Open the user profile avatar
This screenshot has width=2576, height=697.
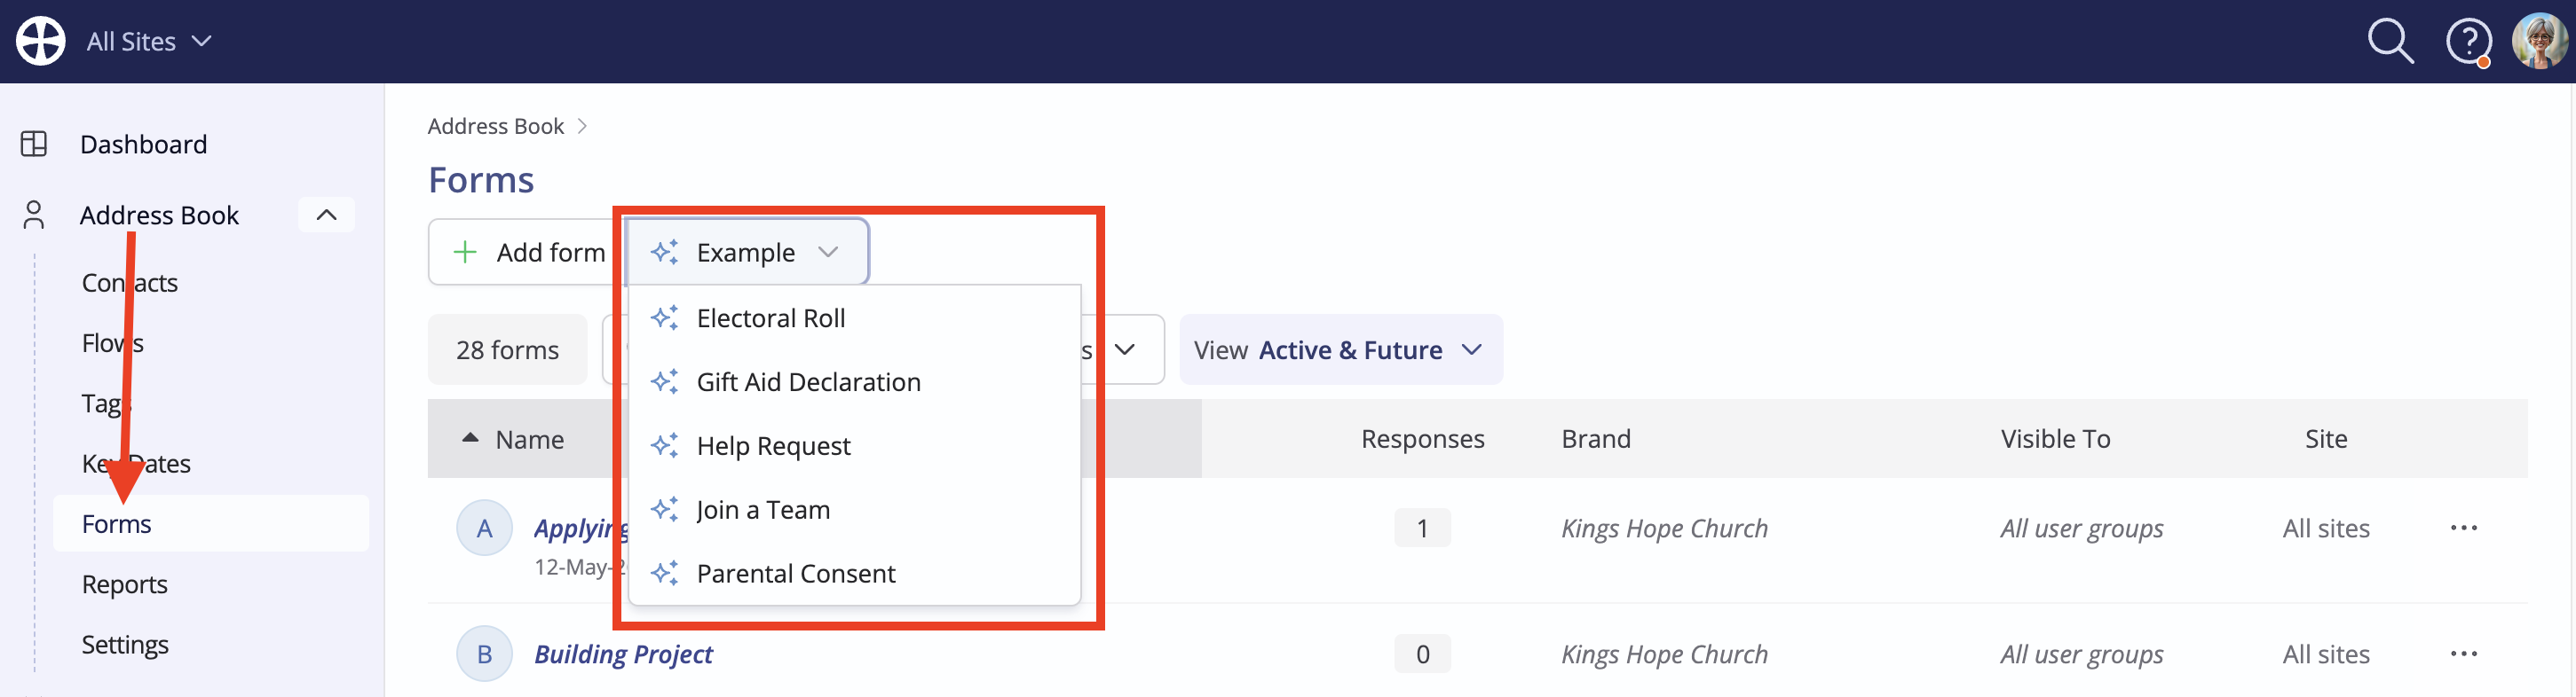2540,41
